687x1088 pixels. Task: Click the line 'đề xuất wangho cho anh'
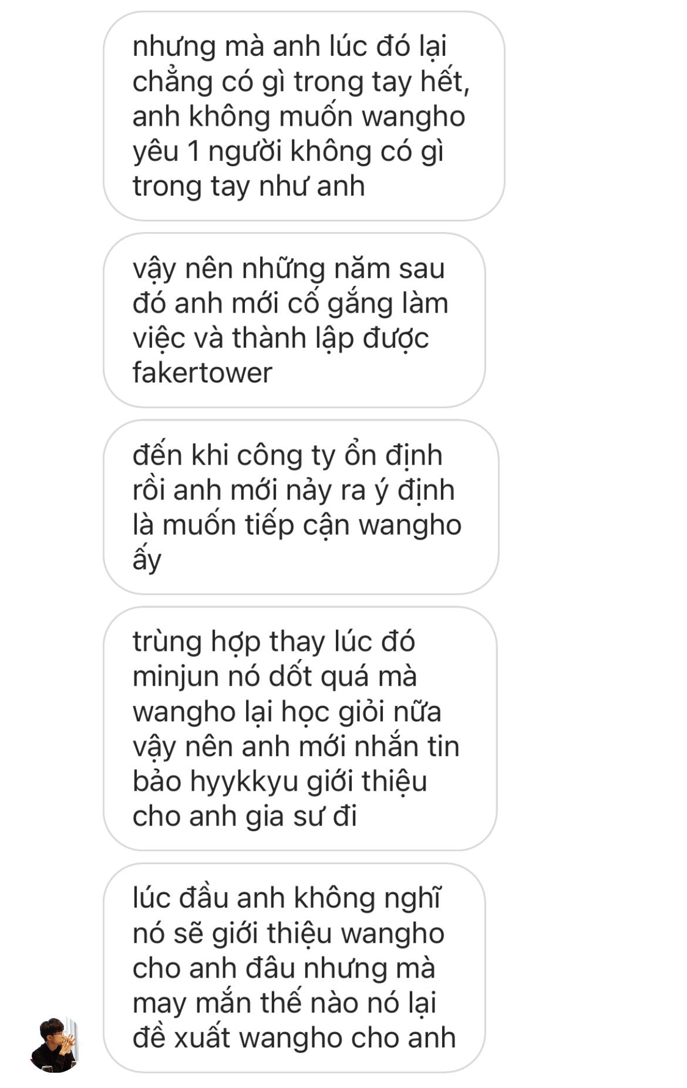[294, 1038]
